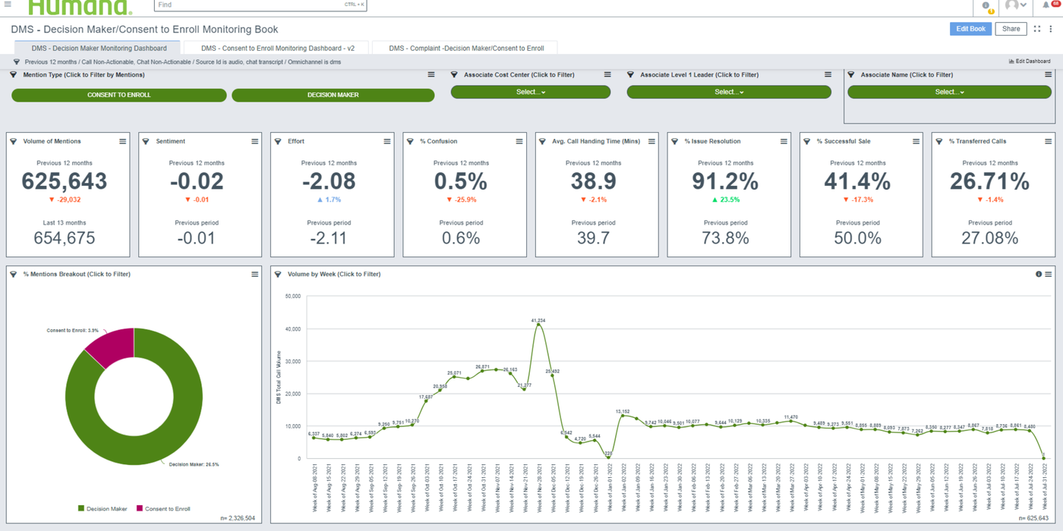Open Associate Name widget menu
Screen dimensions: 1063x531
[1049, 75]
